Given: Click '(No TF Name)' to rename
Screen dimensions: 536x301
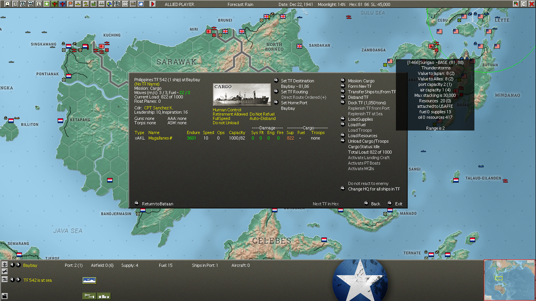Looking at the screenshot, I should [x=147, y=84].
